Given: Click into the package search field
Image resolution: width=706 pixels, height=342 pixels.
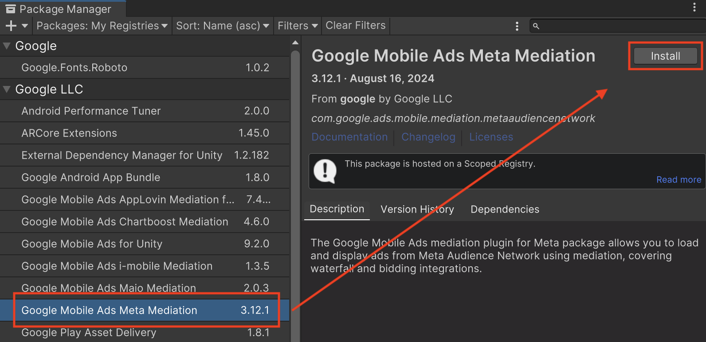Looking at the screenshot, I should click(x=621, y=26).
